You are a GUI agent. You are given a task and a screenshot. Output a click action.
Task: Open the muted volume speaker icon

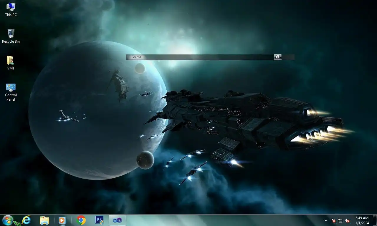coord(347,220)
